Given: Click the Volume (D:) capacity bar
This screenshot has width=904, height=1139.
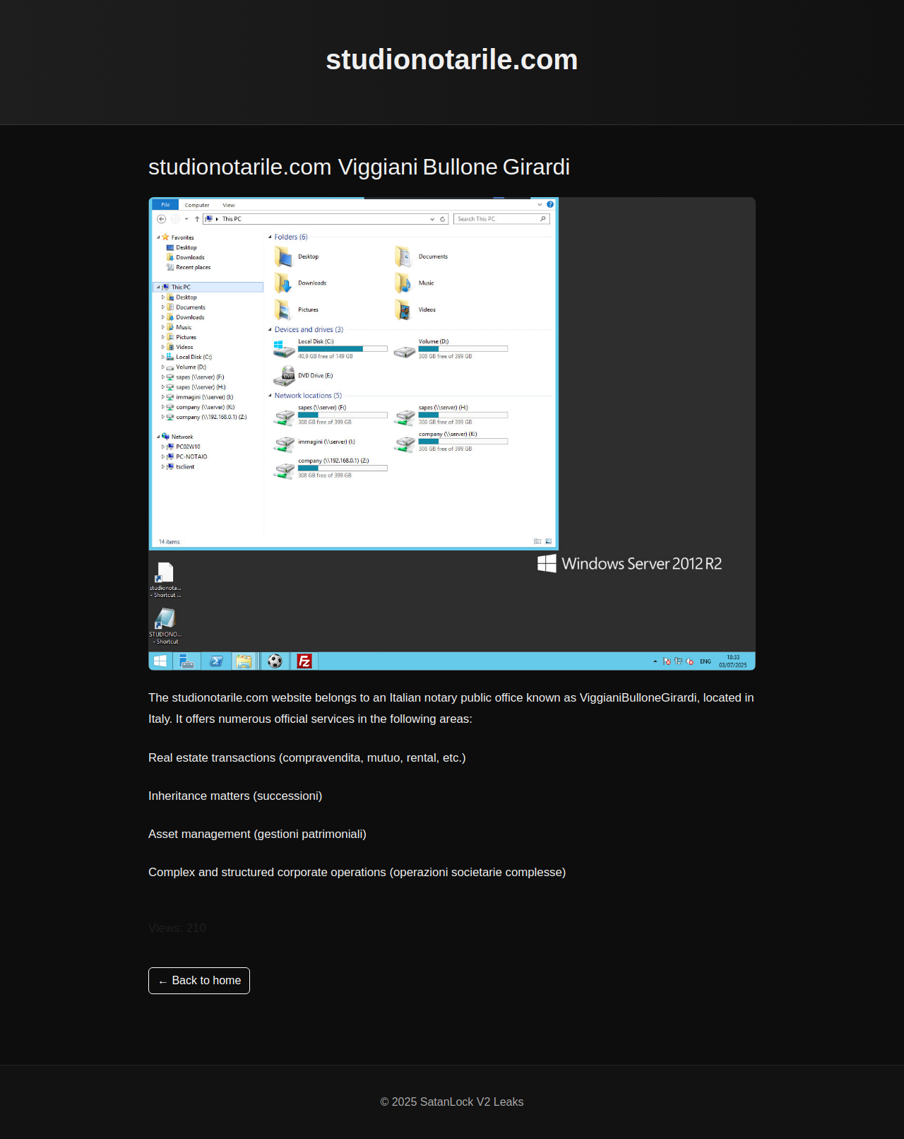Looking at the screenshot, I should pyautogui.click(x=463, y=349).
